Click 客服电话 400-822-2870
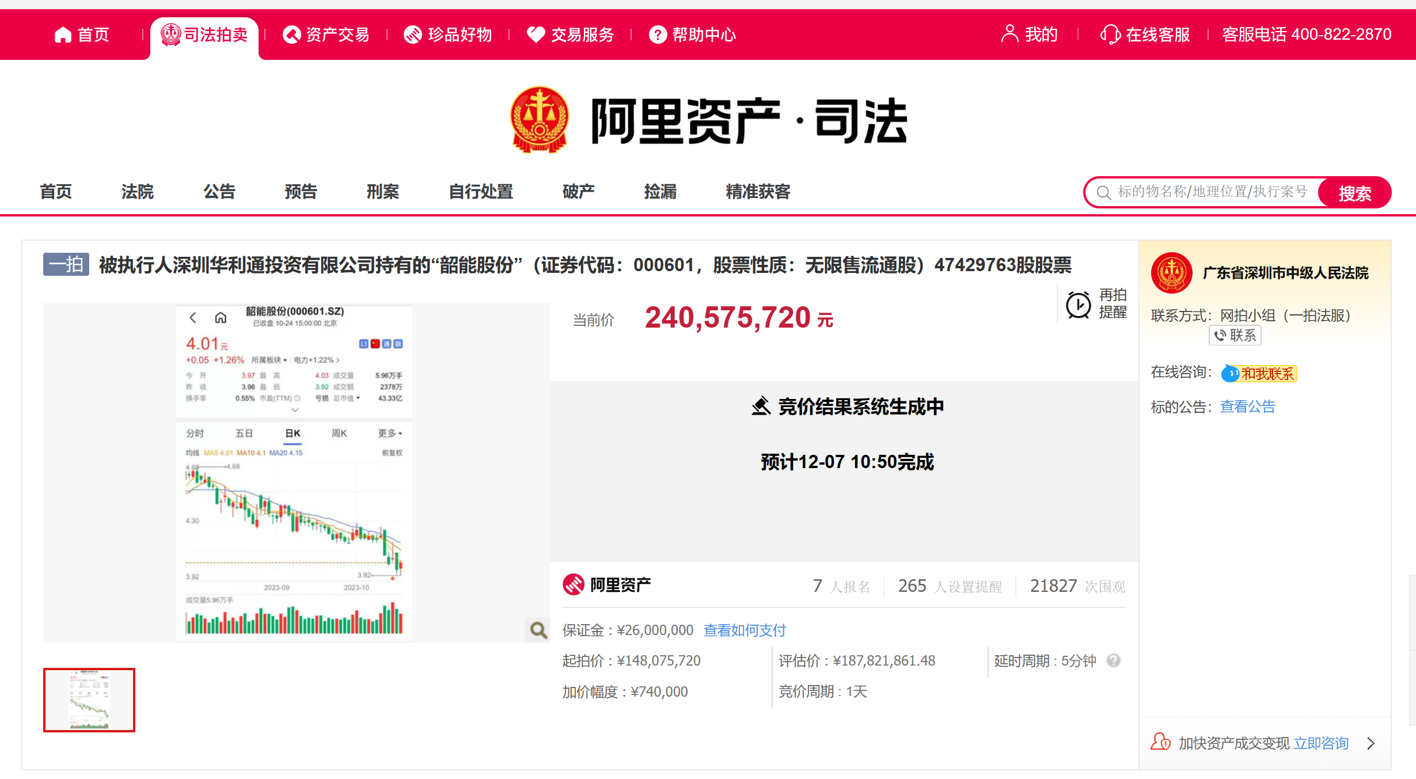The width and height of the screenshot is (1416, 779). pyautogui.click(x=1307, y=35)
